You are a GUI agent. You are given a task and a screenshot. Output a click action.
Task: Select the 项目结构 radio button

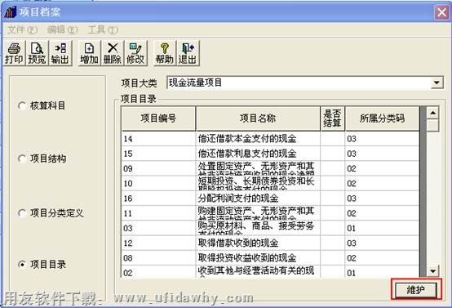(x=22, y=158)
